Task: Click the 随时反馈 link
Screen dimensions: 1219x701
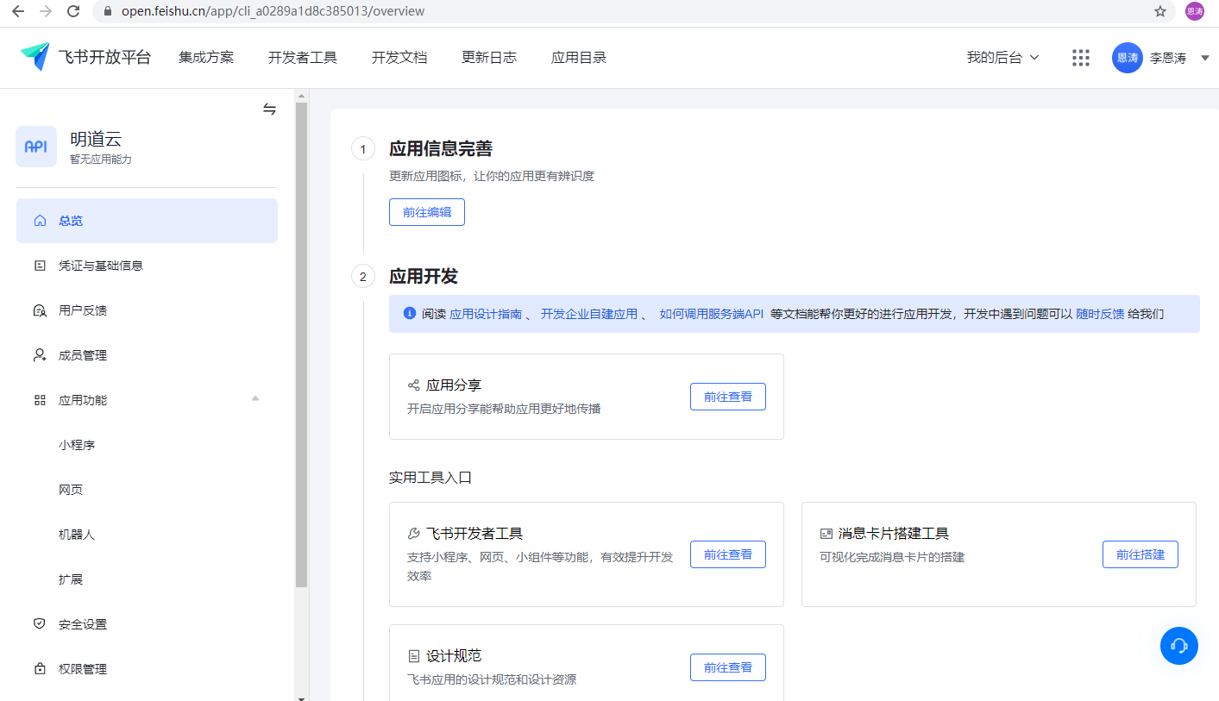Action: pyautogui.click(x=1100, y=314)
